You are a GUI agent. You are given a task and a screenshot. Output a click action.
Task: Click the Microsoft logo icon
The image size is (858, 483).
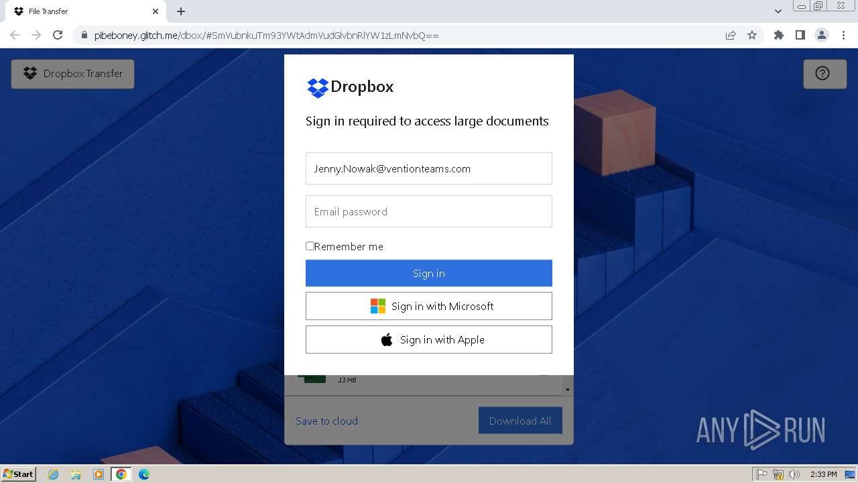378,306
